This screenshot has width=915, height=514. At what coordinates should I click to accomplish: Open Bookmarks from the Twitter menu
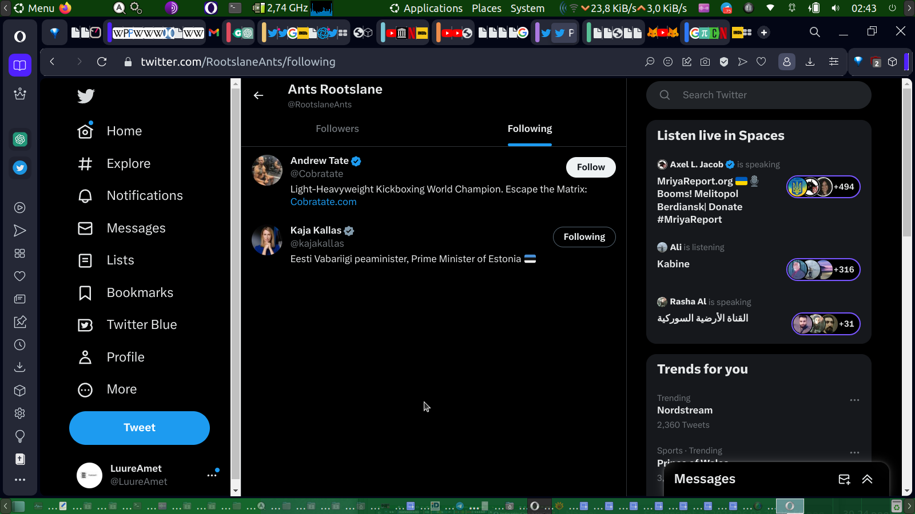(140, 292)
